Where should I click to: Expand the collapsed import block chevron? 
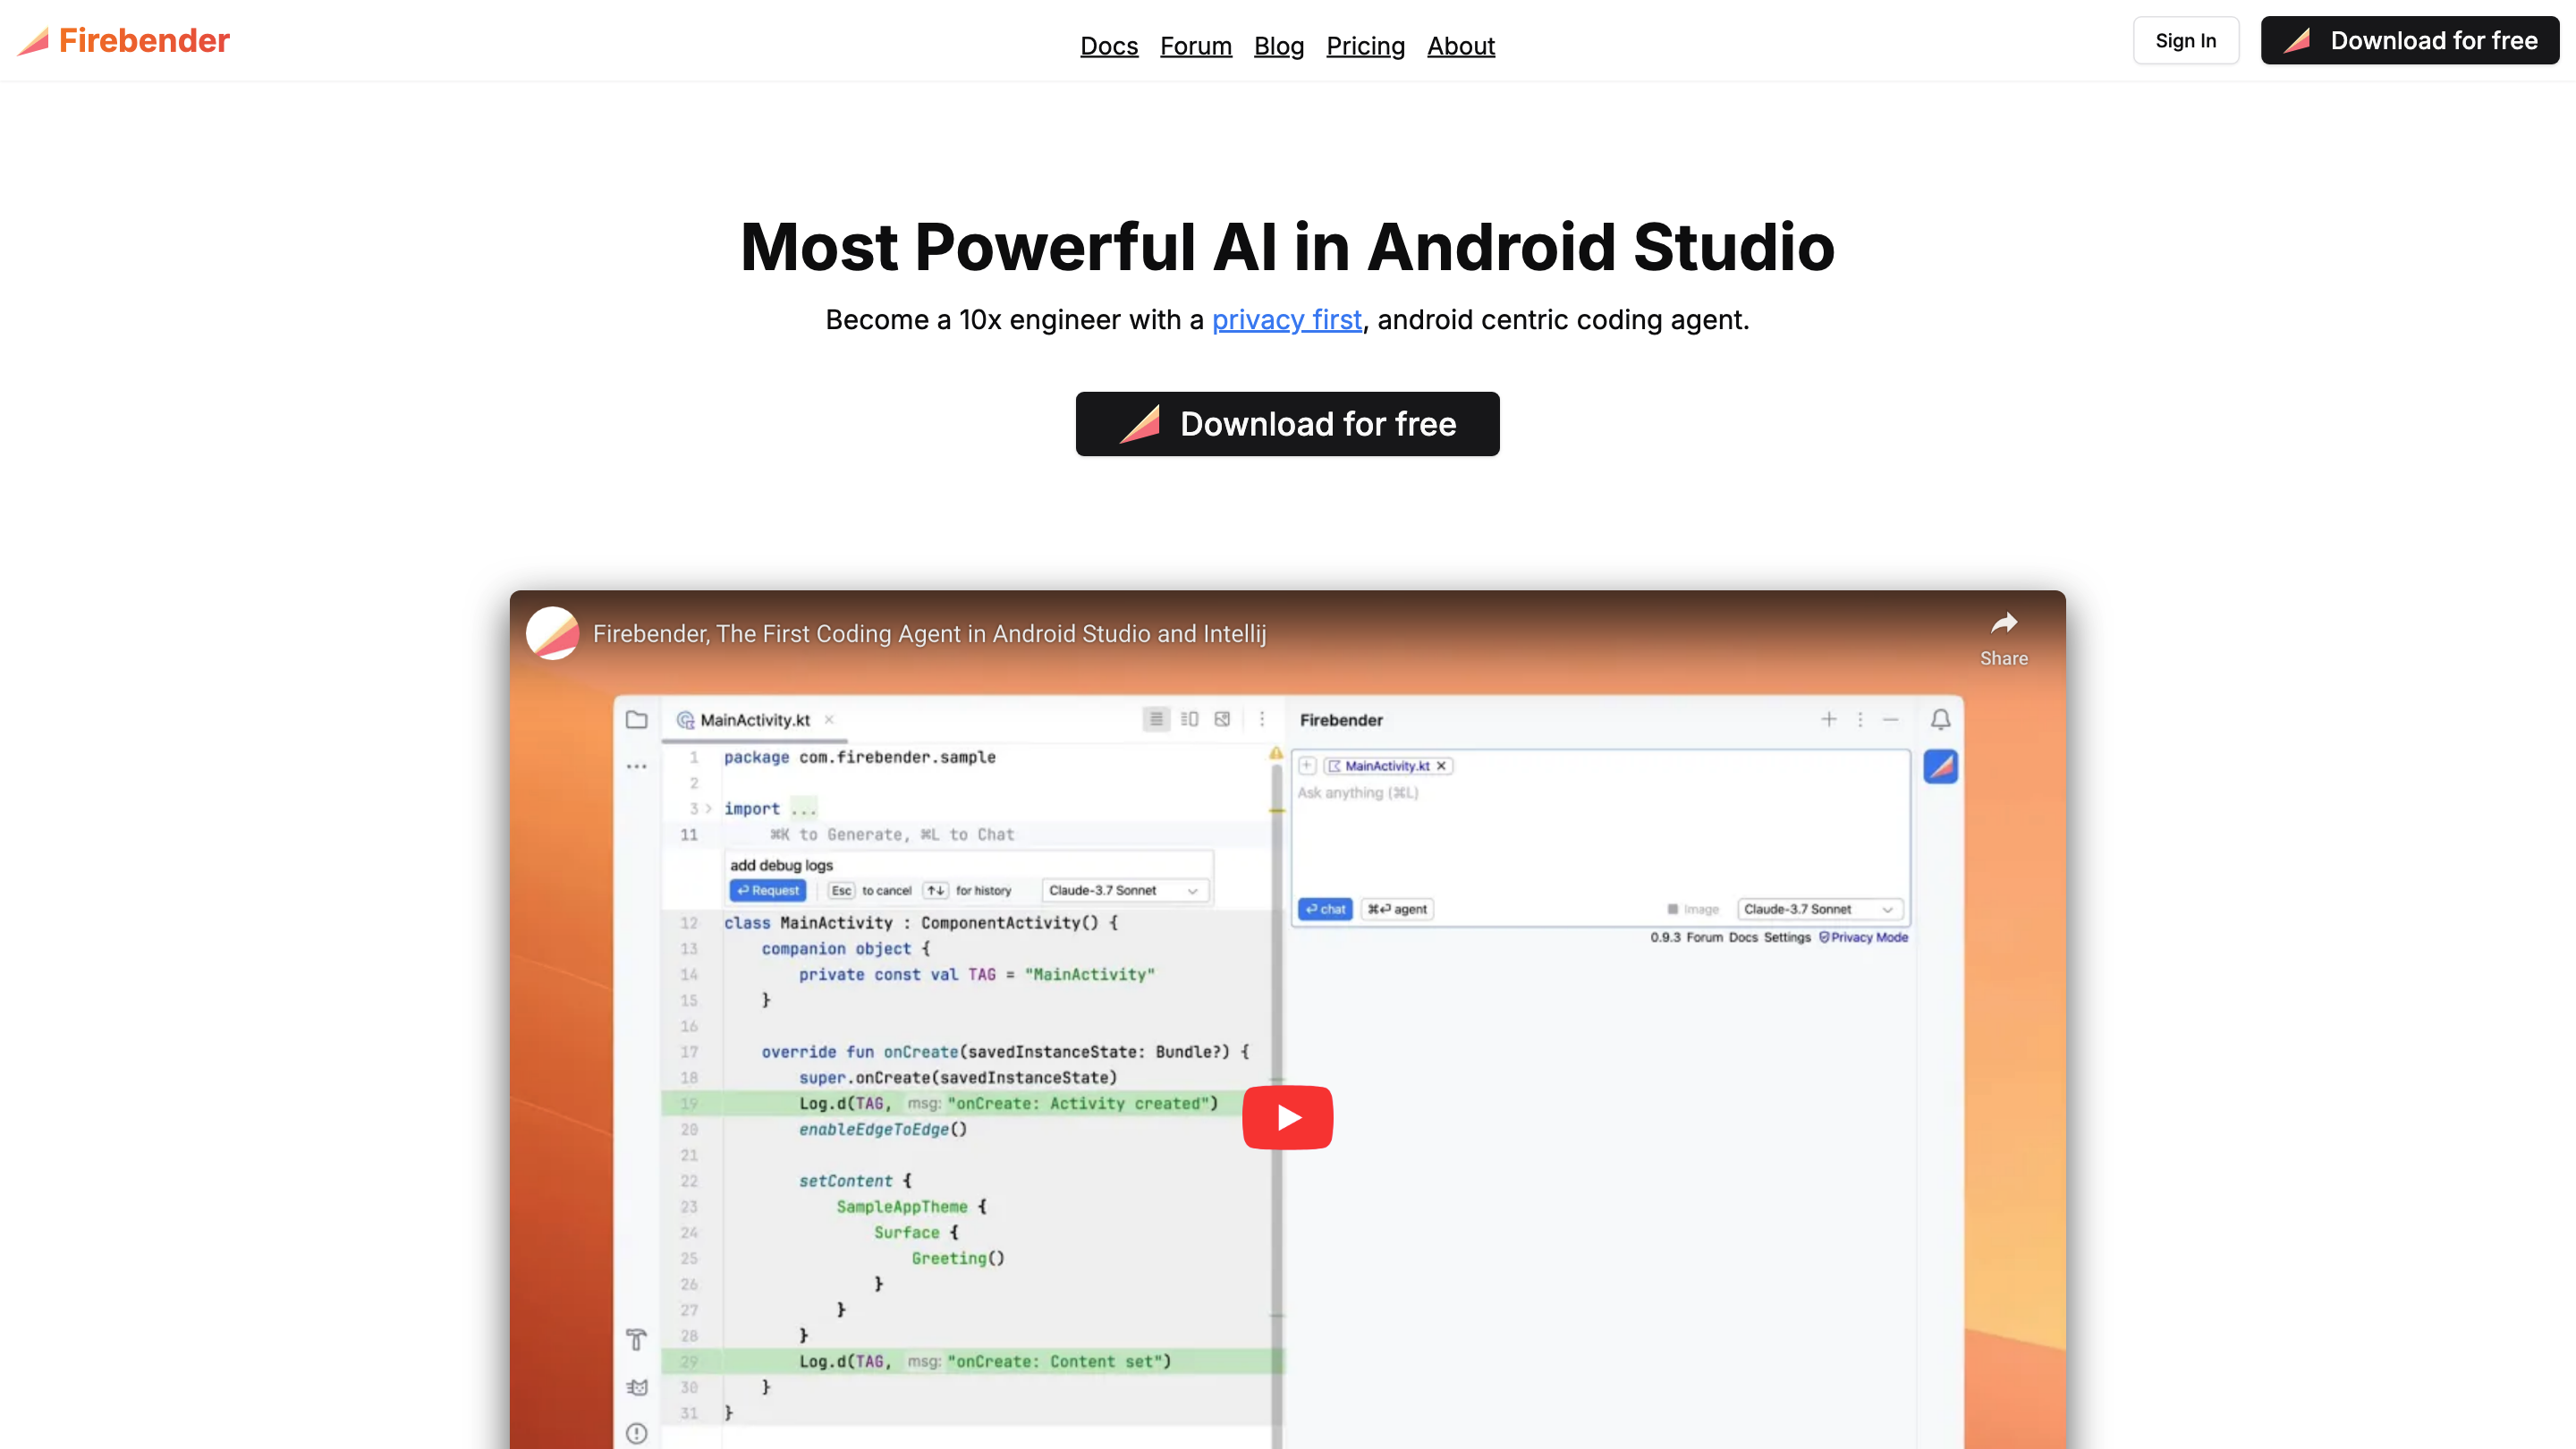(708, 808)
